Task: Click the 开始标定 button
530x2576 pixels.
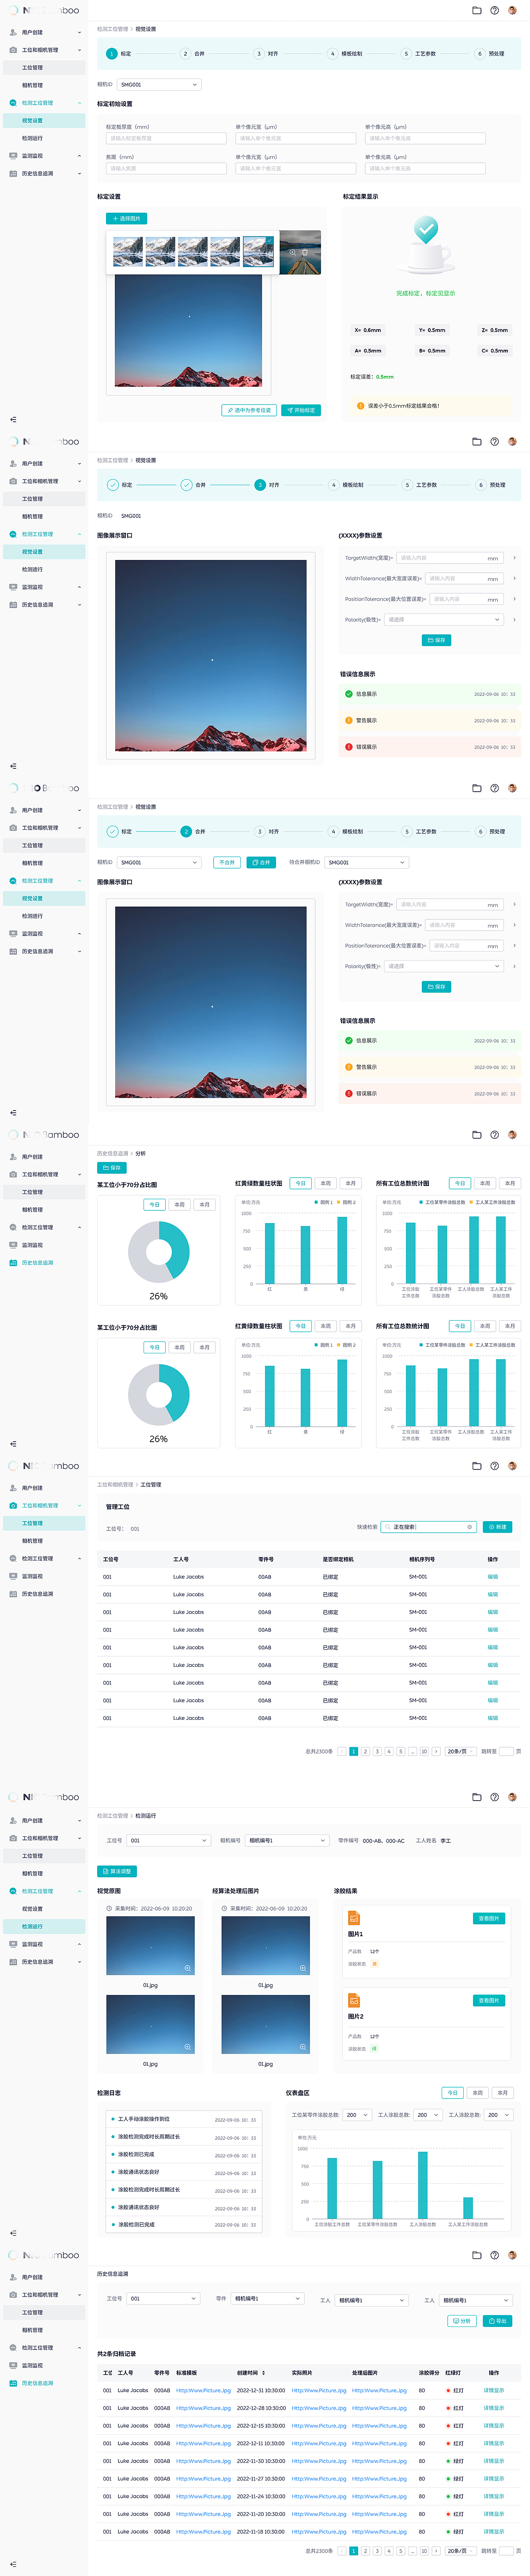Action: (x=301, y=410)
